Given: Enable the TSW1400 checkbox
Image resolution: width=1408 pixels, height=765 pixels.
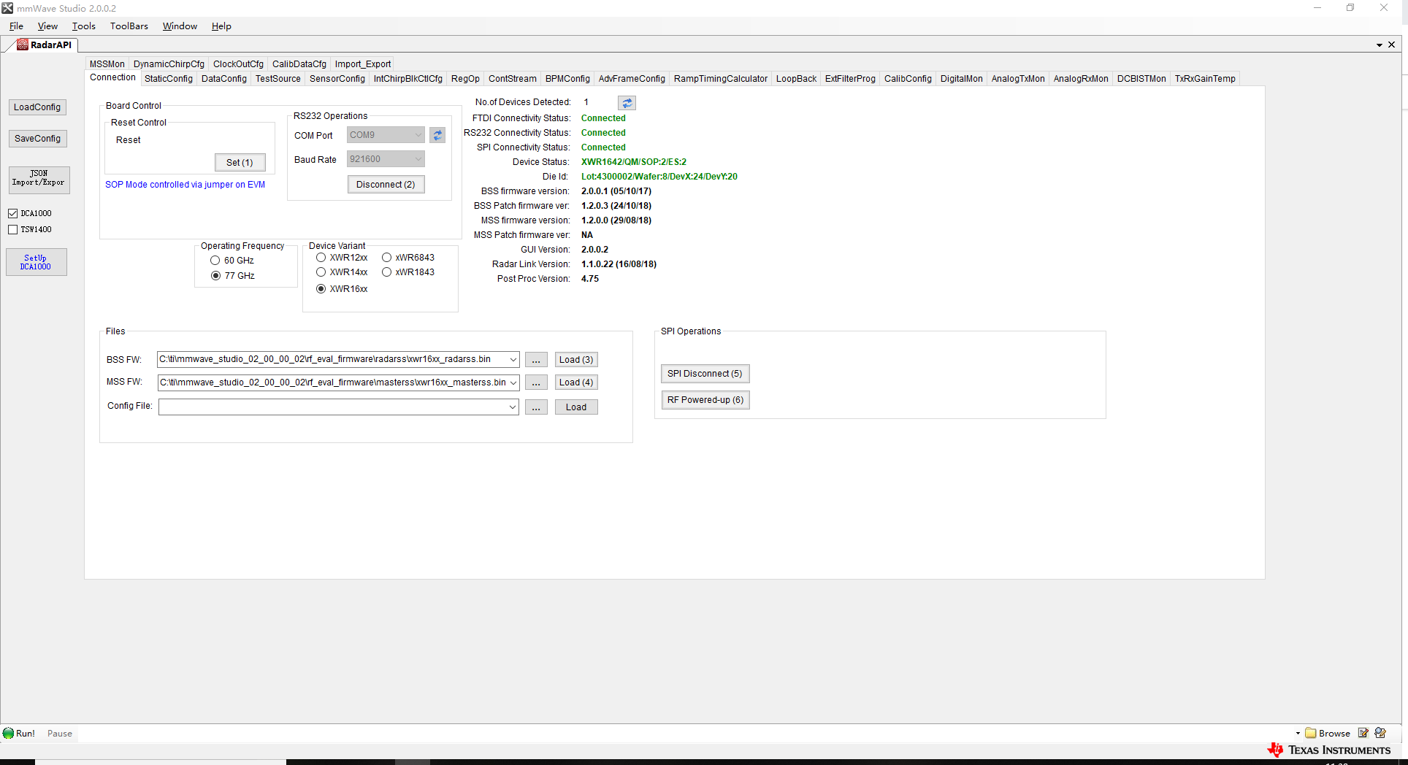Looking at the screenshot, I should point(13,228).
